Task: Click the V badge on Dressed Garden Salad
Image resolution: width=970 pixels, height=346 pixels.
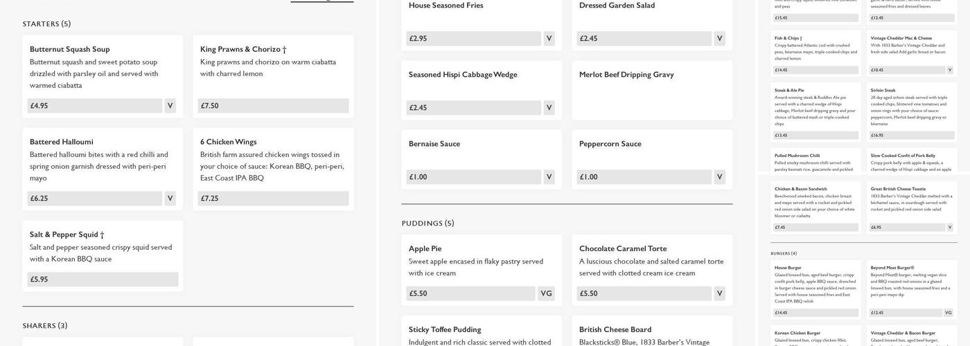Action: (x=719, y=39)
